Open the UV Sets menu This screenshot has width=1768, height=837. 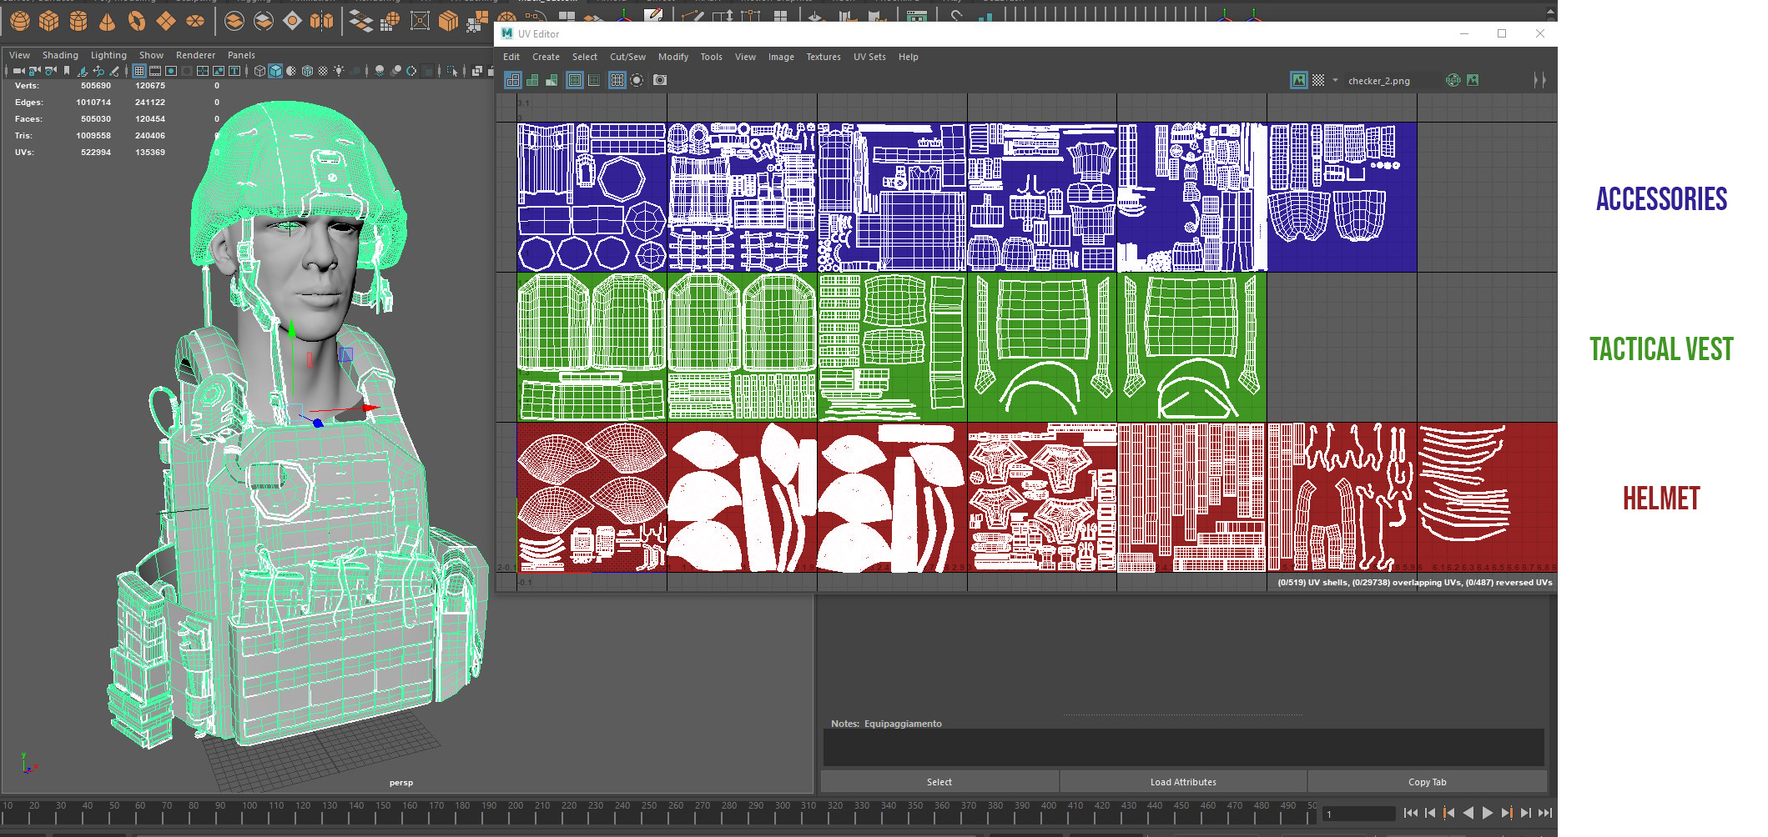tap(869, 57)
